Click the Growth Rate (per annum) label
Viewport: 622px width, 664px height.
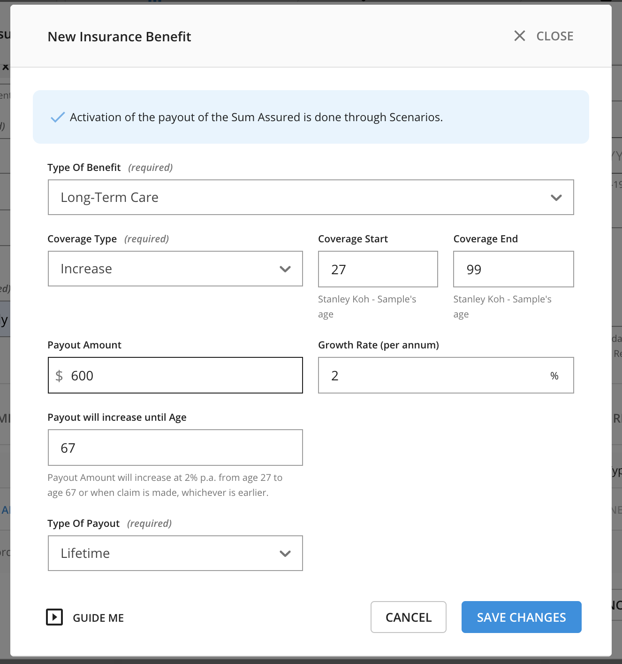pos(379,345)
